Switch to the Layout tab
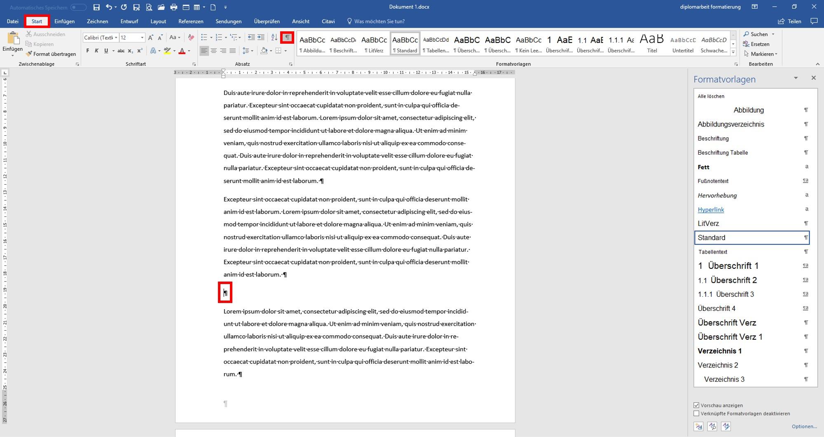 point(158,21)
